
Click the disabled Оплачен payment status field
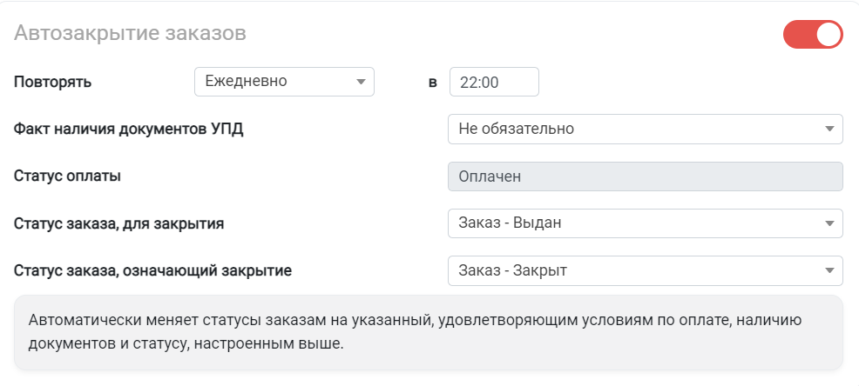(646, 176)
